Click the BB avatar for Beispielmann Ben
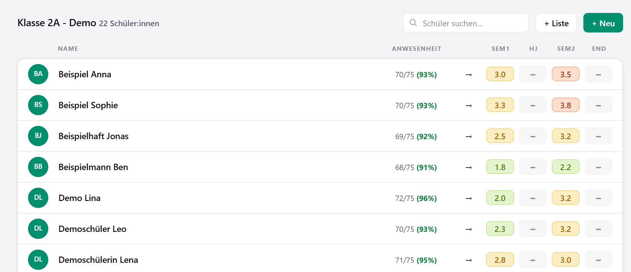Image resolution: width=631 pixels, height=272 pixels. coord(38,167)
